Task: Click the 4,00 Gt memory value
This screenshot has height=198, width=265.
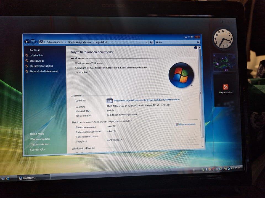Action: click(110, 111)
